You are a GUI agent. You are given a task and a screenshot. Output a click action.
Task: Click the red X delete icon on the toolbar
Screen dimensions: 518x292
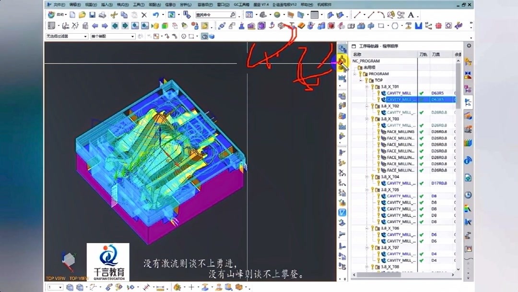(144, 15)
